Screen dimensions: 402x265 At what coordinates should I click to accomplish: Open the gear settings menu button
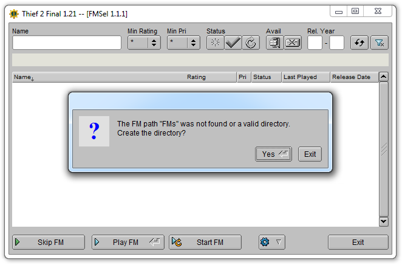pyautogui.click(x=272, y=242)
